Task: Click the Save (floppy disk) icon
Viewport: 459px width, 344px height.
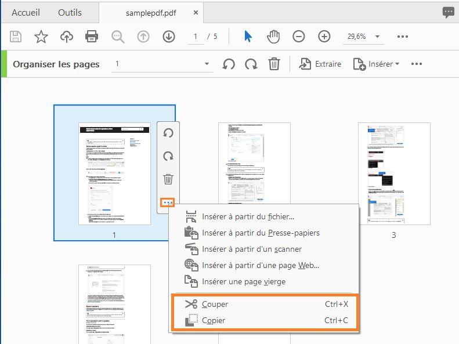Action: (x=16, y=37)
